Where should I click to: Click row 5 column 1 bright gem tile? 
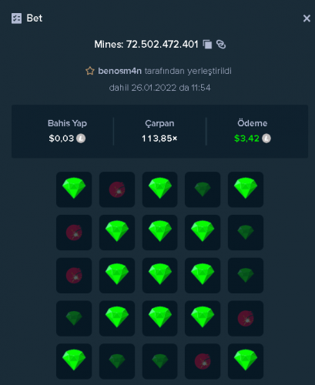click(x=74, y=361)
